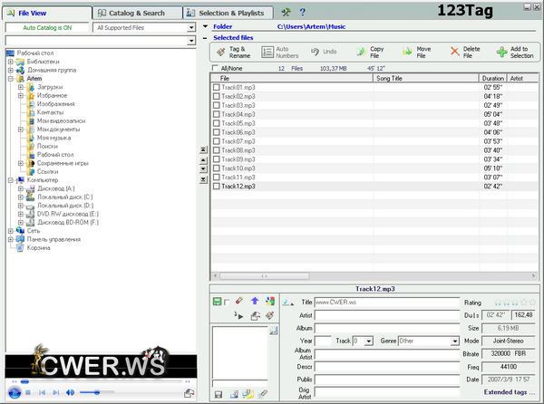Open the Genre dropdown
The height and width of the screenshot is (404, 544).
click(455, 341)
